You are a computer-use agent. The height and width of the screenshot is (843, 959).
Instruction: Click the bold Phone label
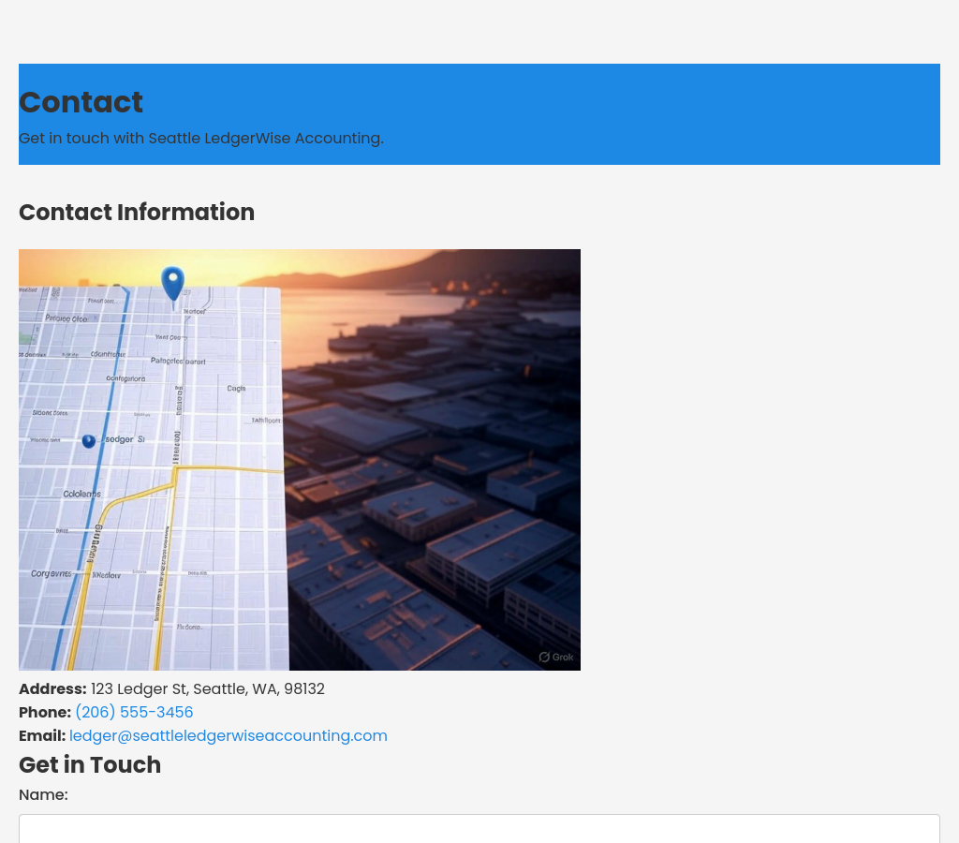pyautogui.click(x=45, y=712)
